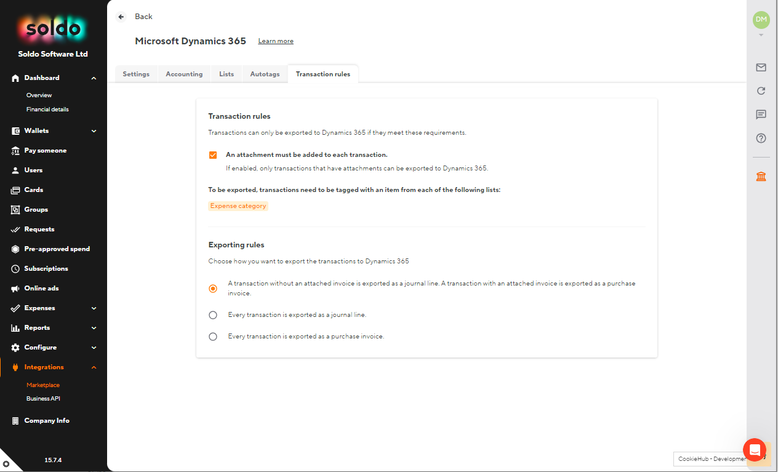This screenshot has width=778, height=472.
Task: Click the Dashboard home icon
Action: pos(15,78)
